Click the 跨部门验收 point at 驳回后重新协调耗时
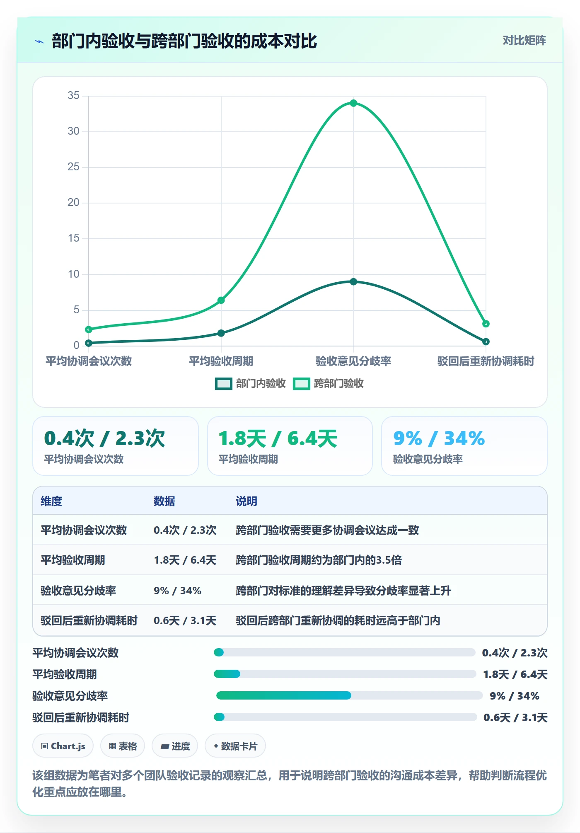Viewport: 580px width, 833px height. point(486,324)
